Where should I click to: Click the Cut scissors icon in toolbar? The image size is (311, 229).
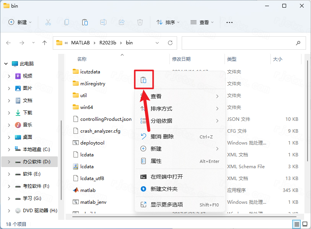[x=48, y=22]
